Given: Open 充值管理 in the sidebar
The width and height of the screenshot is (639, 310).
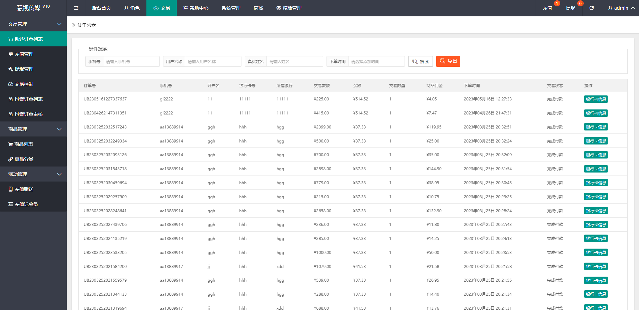Looking at the screenshot, I should [x=24, y=54].
